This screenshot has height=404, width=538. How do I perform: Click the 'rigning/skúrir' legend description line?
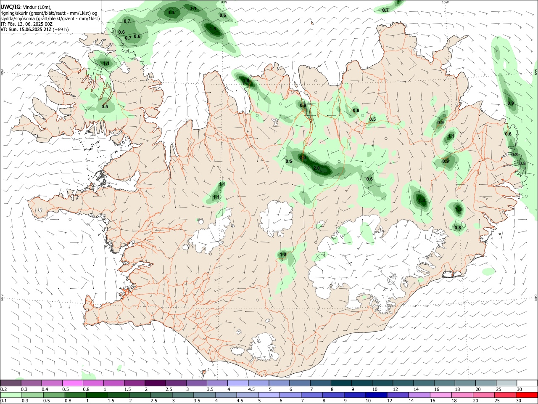tap(49, 13)
